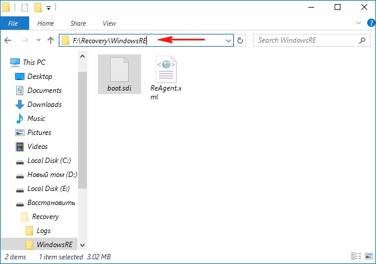Open the Customize Quick Access Toolbar dropdown
Image resolution: width=376 pixels, height=264 pixels.
(48, 8)
